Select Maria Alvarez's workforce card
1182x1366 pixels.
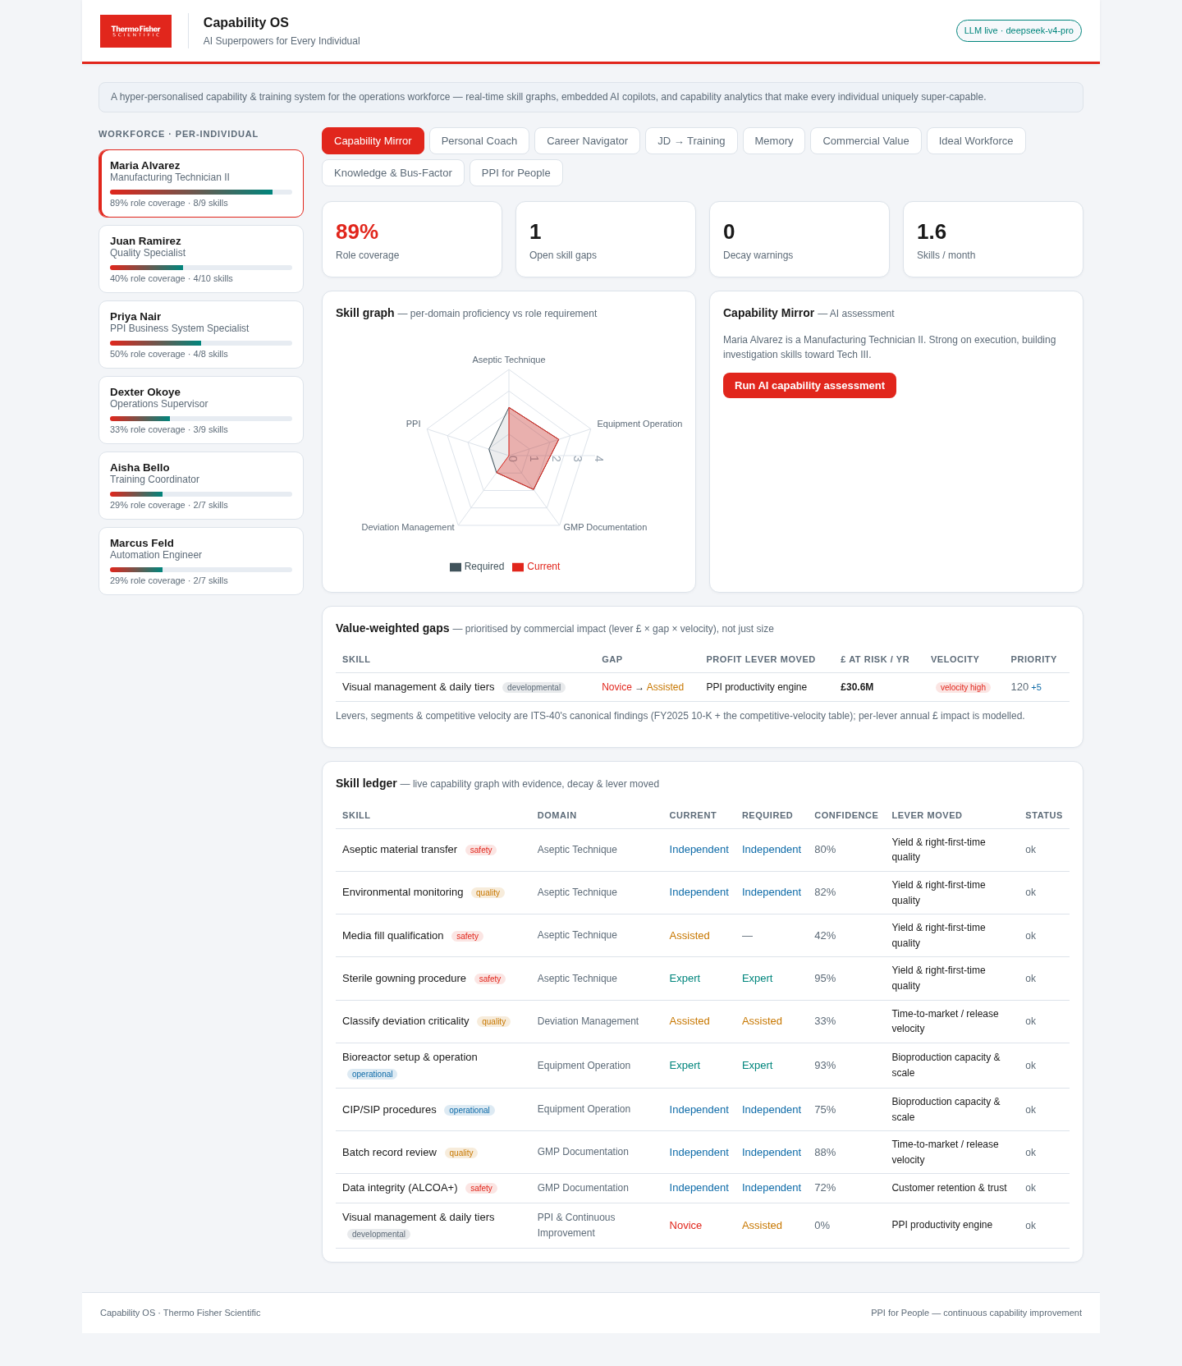tap(201, 184)
